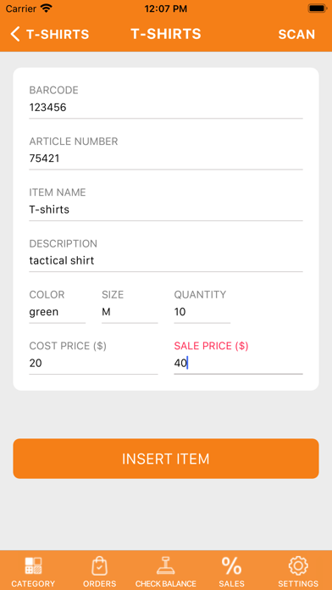332x590 pixels.
Task: Edit the Quantity field
Action: click(x=202, y=312)
